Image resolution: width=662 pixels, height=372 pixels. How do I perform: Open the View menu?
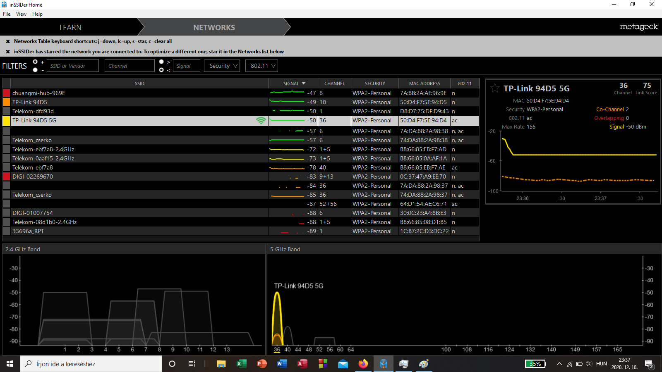(21, 14)
